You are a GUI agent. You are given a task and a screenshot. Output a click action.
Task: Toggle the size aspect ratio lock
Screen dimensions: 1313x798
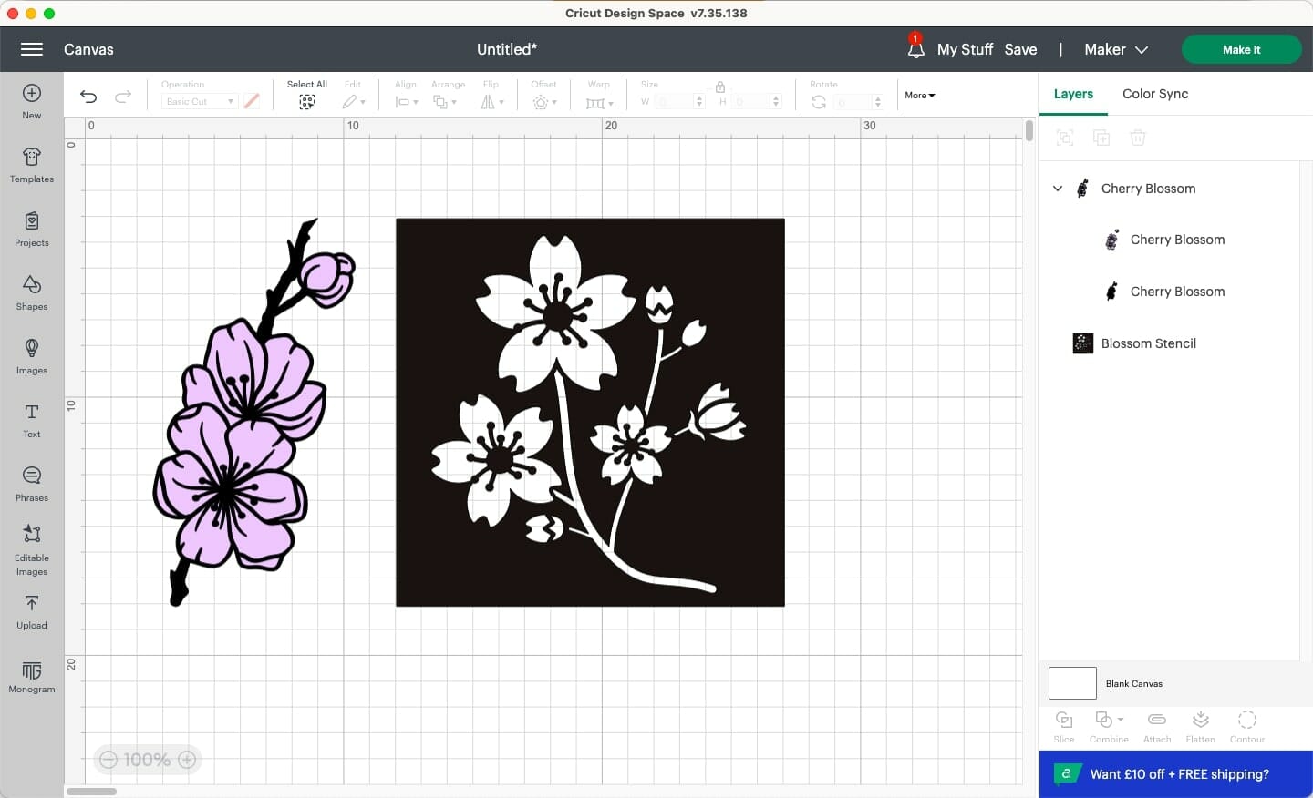(719, 87)
